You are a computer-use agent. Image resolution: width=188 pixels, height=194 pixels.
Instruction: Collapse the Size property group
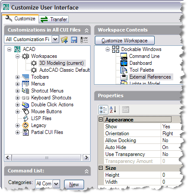pyautogui.click(x=100, y=168)
